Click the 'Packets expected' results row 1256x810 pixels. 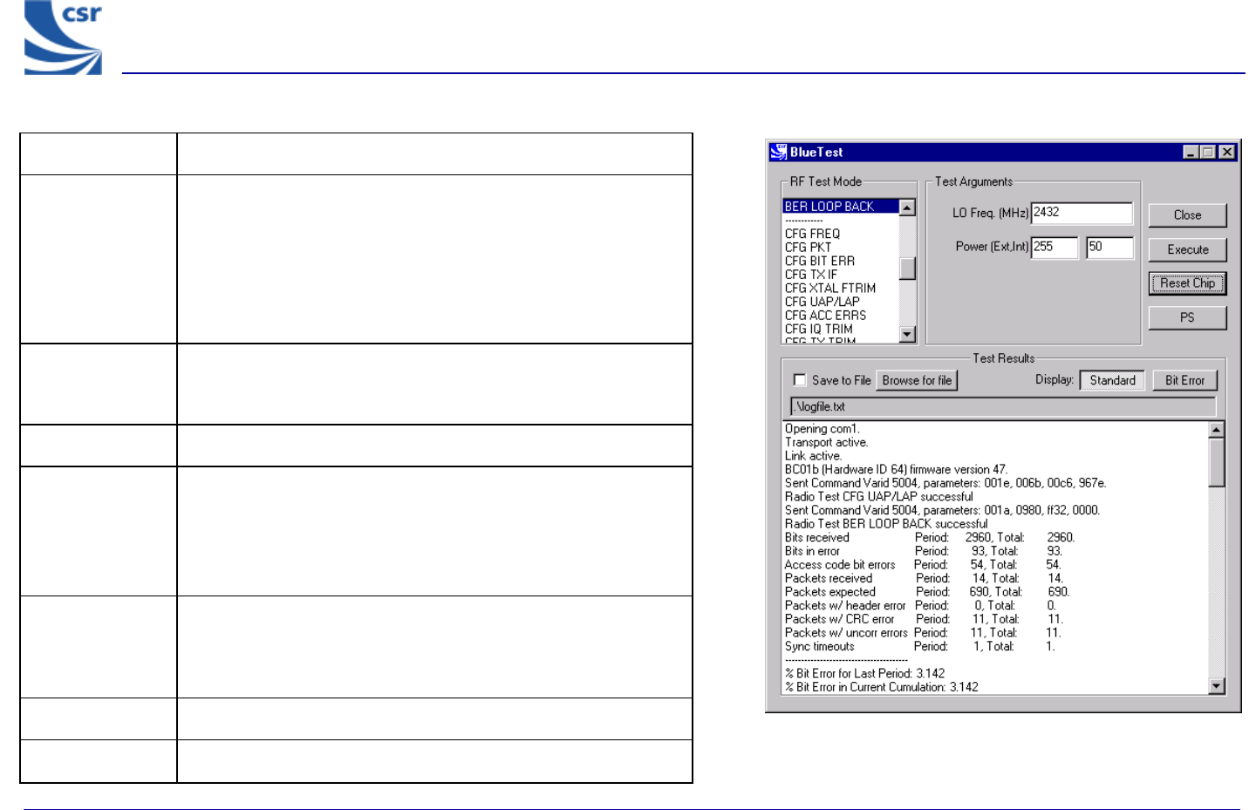(926, 592)
